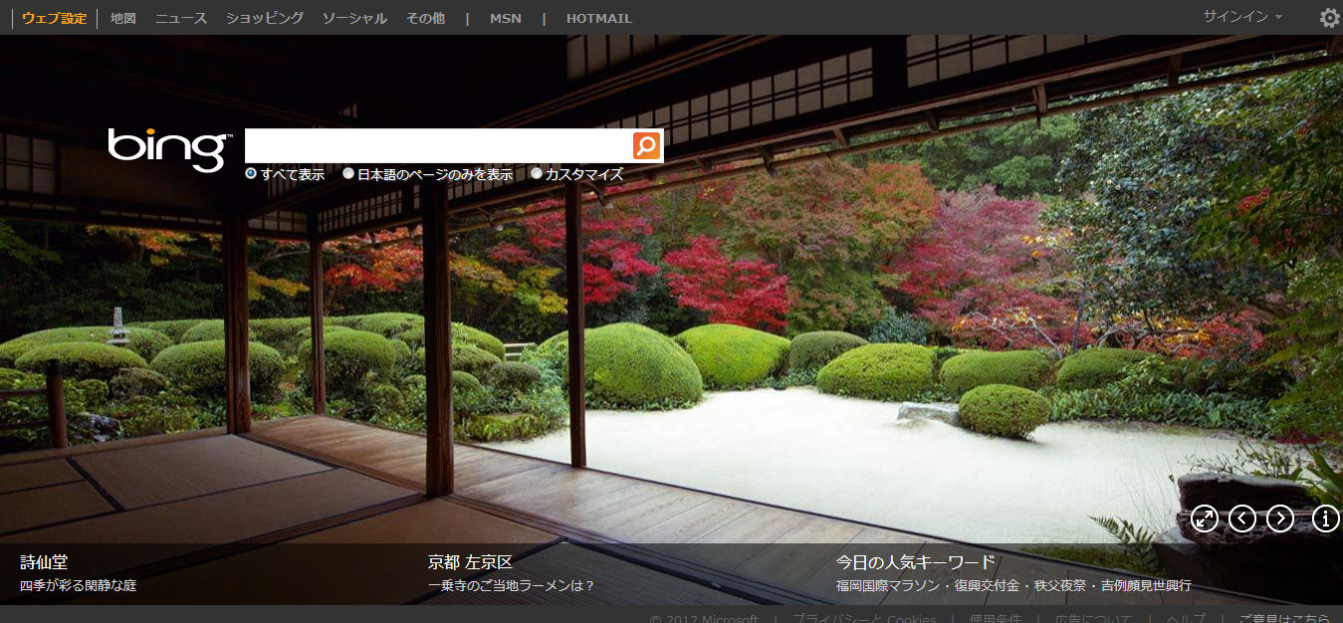This screenshot has height=623, width=1343.
Task: Expand background image to full screen
Action: pos(1205,519)
